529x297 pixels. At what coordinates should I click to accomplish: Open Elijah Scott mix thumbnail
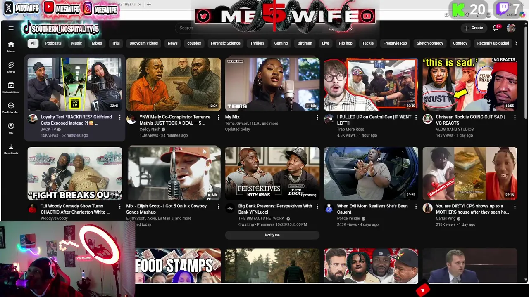coord(174,173)
